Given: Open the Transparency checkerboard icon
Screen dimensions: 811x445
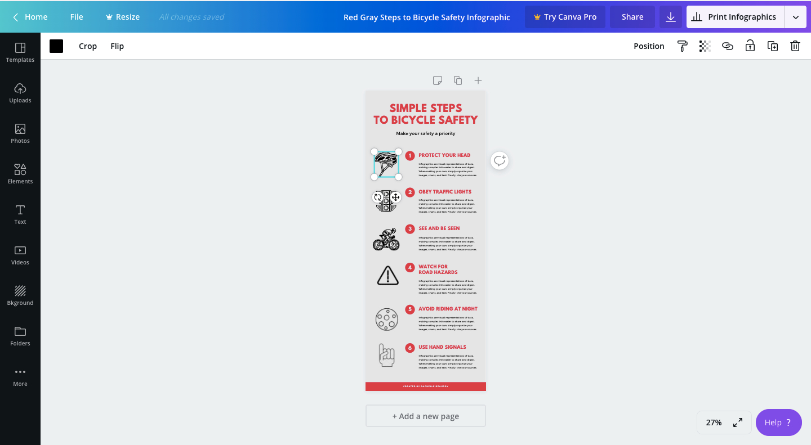Looking at the screenshot, I should coord(705,46).
